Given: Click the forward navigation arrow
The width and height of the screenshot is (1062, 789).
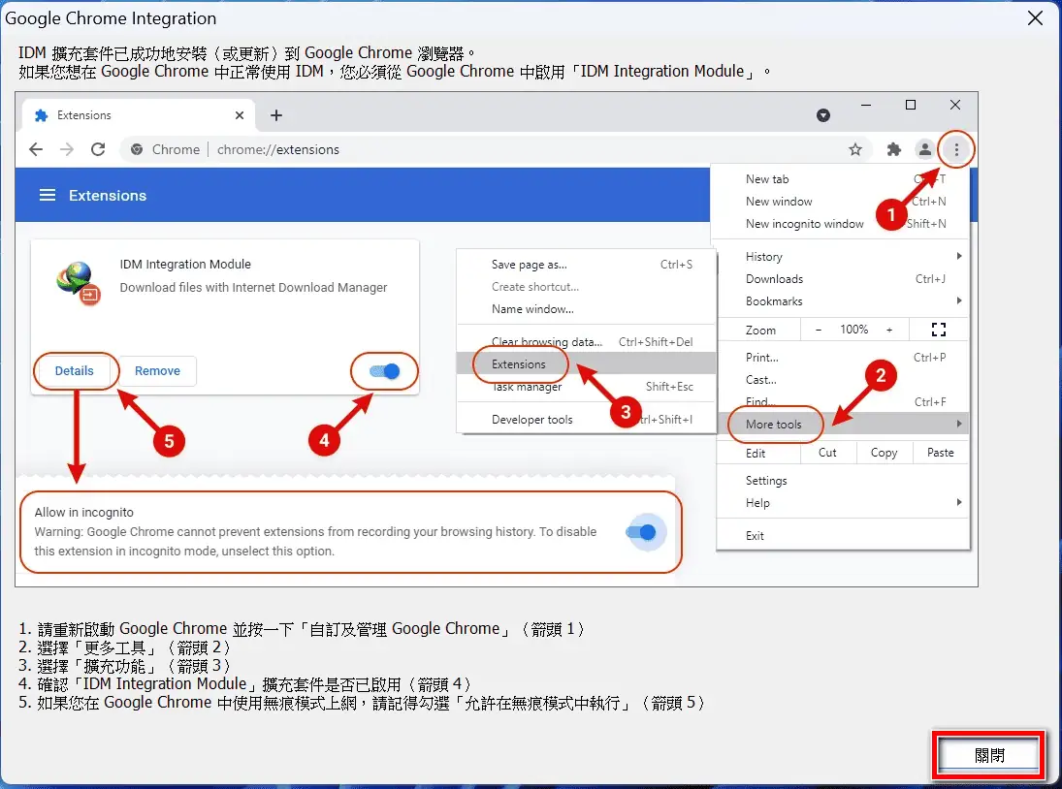Looking at the screenshot, I should tap(67, 149).
